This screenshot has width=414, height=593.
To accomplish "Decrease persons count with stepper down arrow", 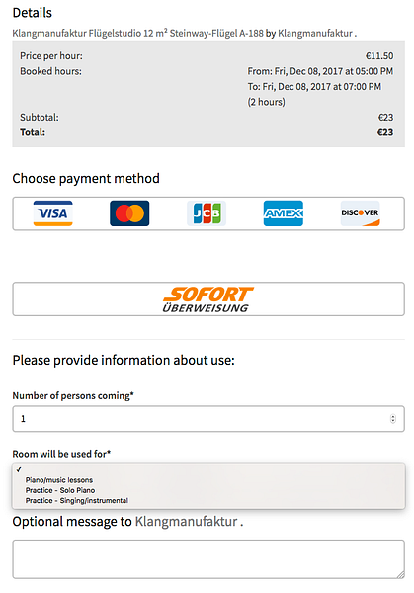I will click(393, 421).
